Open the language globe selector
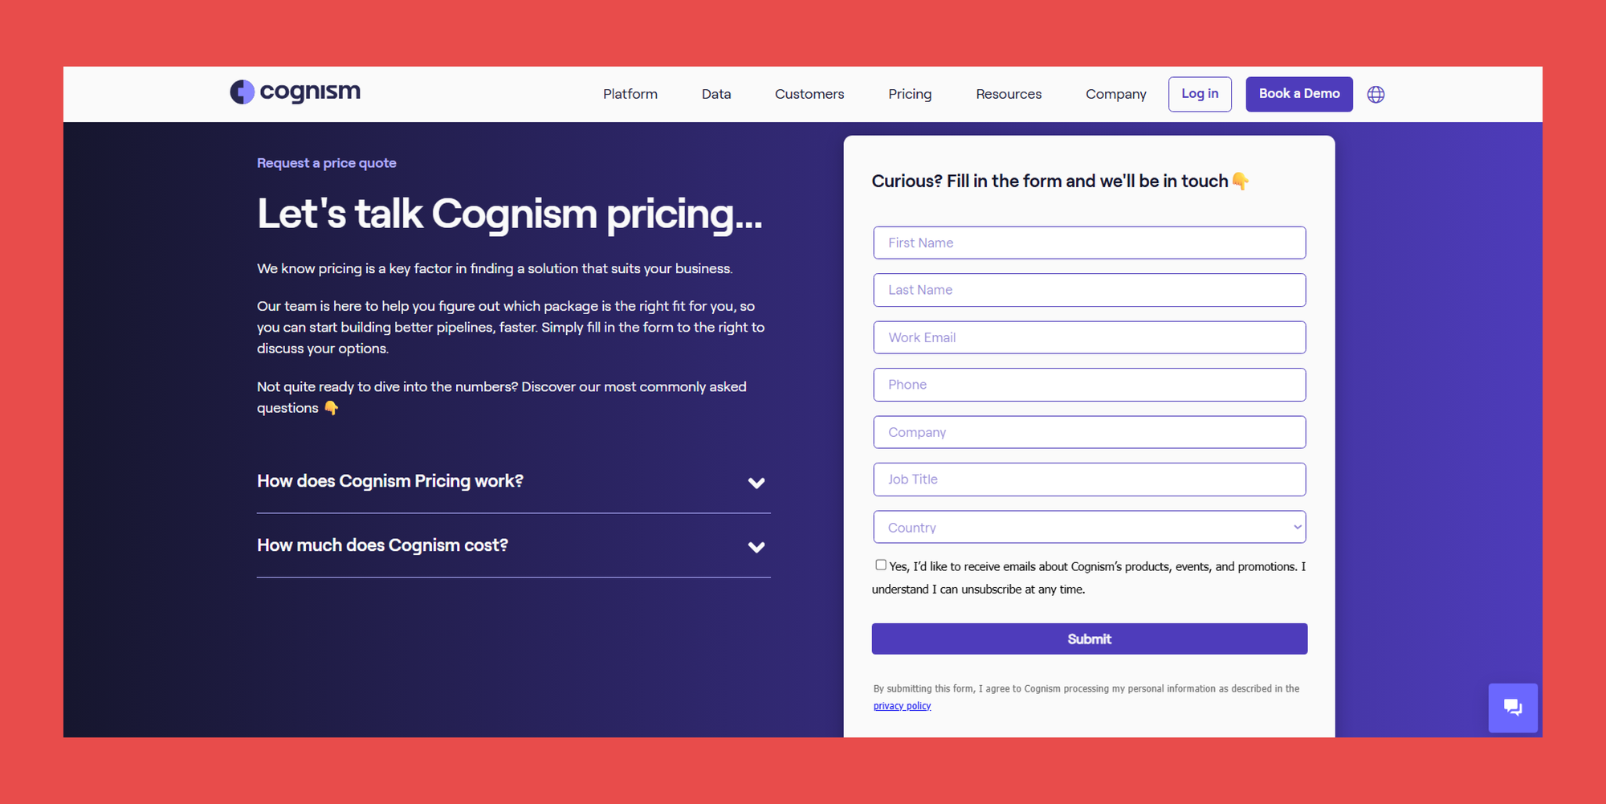This screenshot has height=804, width=1606. coord(1376,95)
